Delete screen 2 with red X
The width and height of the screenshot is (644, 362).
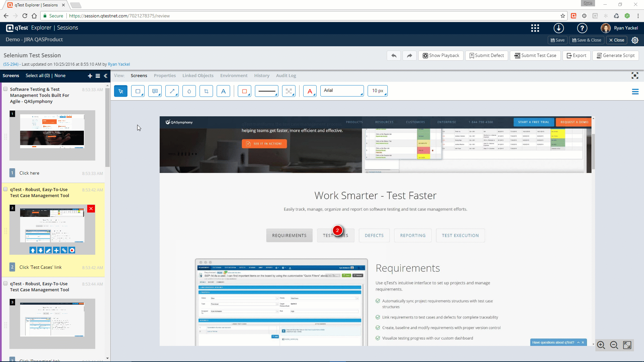[91, 209]
